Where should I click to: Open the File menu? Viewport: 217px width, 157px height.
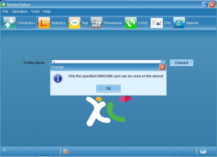pyautogui.click(x=6, y=12)
